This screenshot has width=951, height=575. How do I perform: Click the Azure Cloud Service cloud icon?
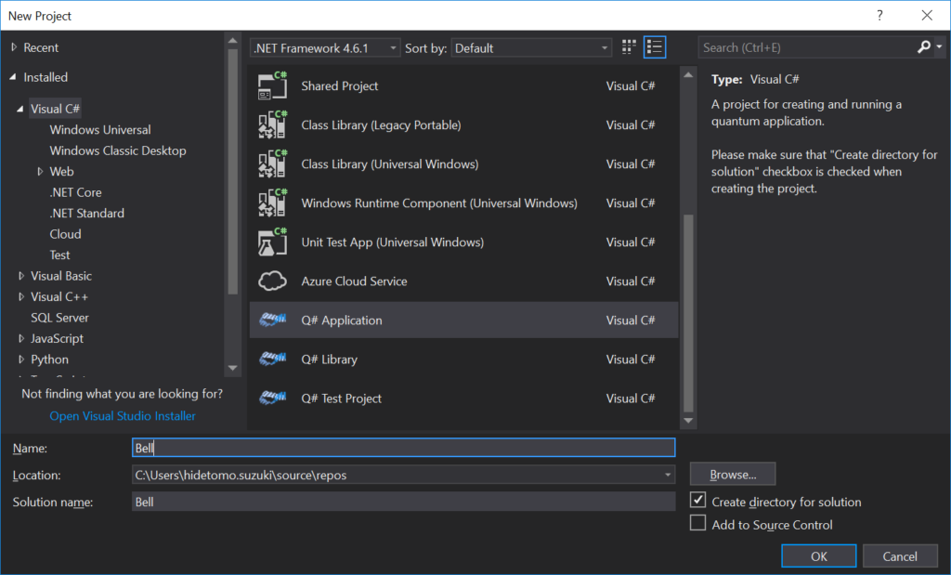coord(272,281)
